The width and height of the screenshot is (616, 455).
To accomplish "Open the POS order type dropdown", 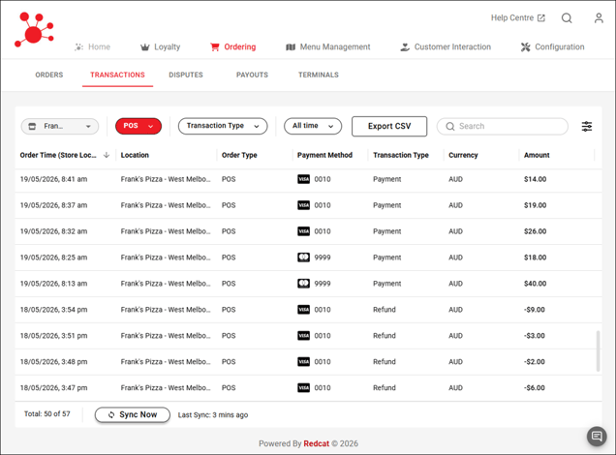I will 139,126.
